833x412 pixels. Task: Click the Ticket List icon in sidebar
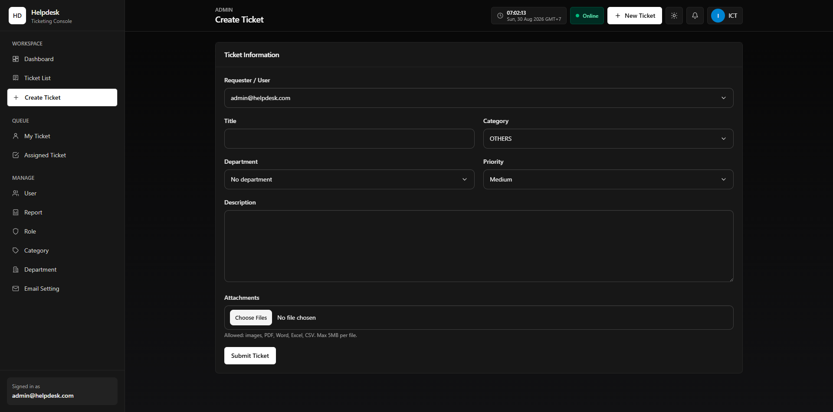point(16,78)
